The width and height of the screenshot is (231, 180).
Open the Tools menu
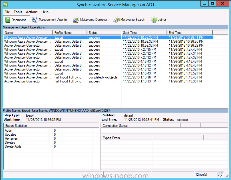pos(18,12)
